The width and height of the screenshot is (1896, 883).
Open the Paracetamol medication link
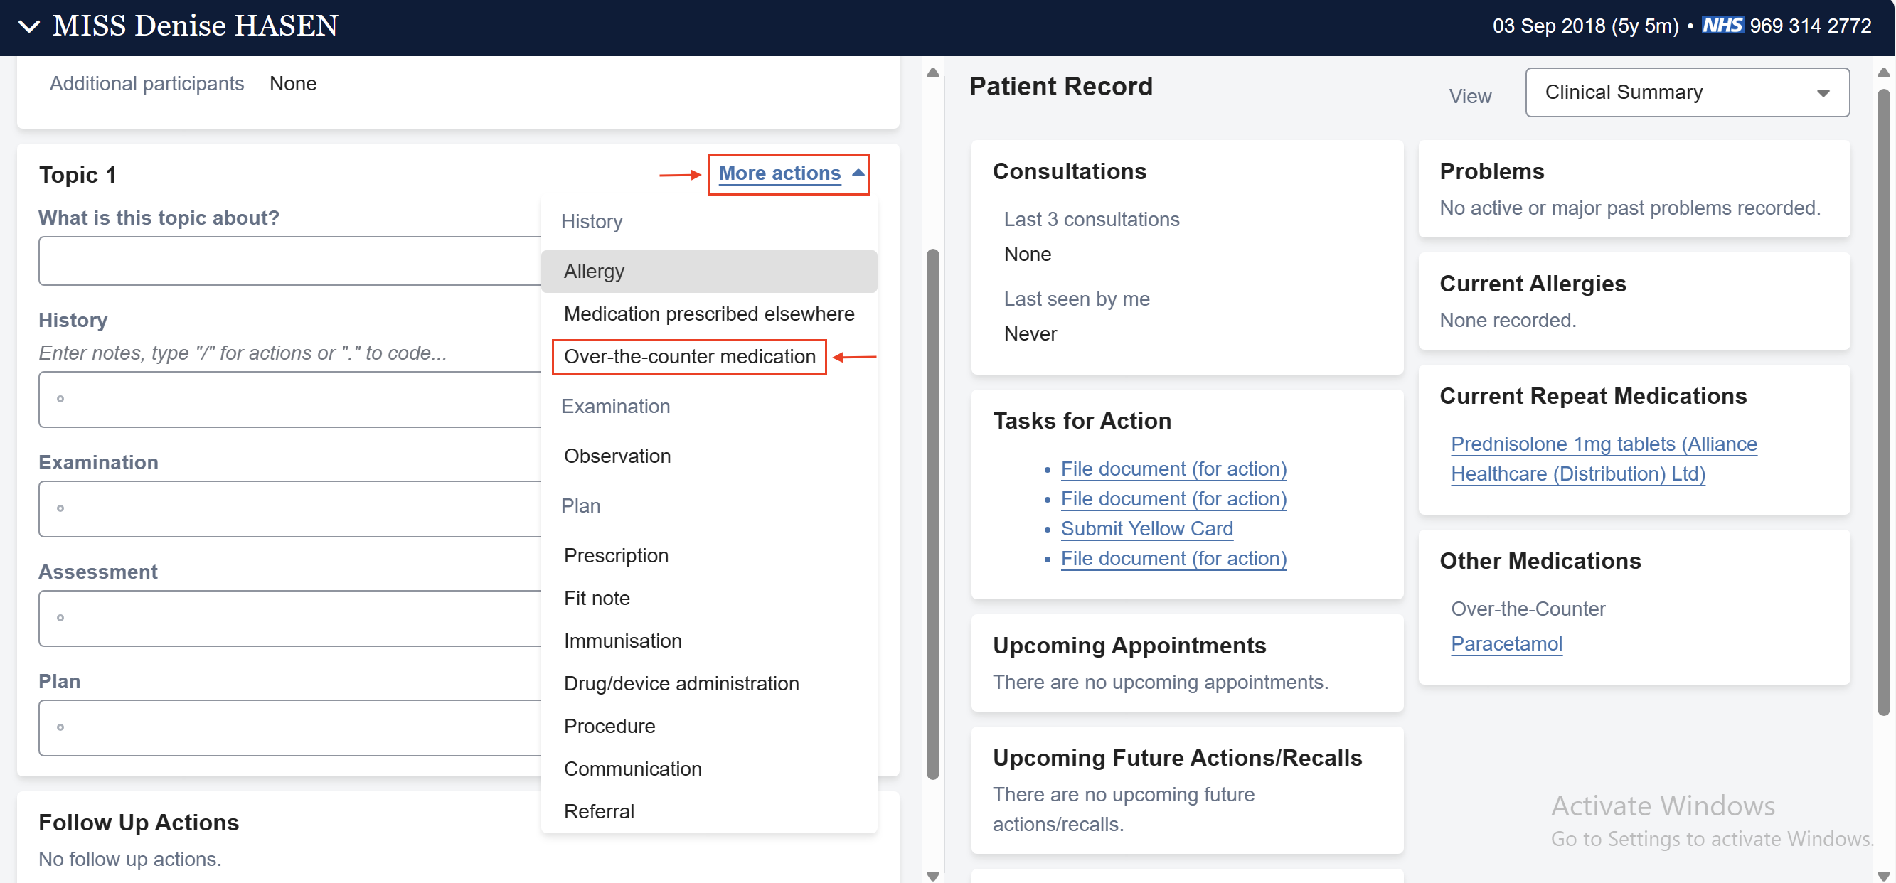(1506, 644)
